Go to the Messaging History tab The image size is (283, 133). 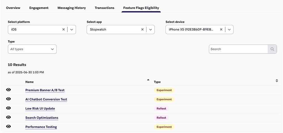[x=71, y=8]
